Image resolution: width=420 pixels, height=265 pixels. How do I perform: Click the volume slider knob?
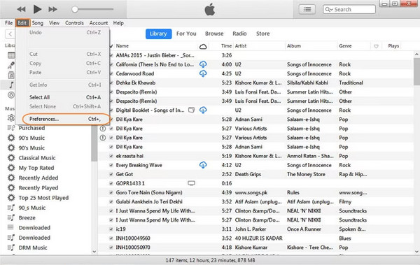[x=75, y=9]
